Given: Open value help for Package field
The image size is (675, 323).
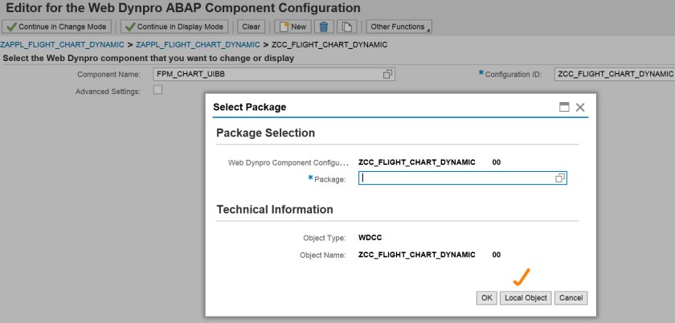Looking at the screenshot, I should point(560,178).
